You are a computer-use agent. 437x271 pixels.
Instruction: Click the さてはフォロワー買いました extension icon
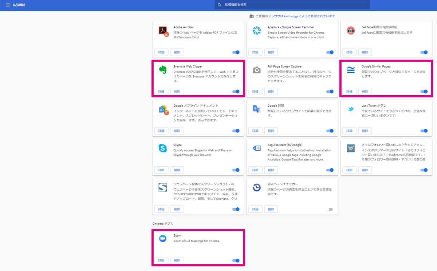click(351, 148)
